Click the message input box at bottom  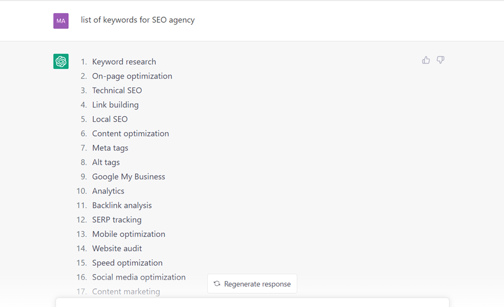[x=252, y=302]
